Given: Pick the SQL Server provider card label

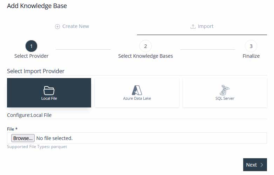Looking at the screenshot, I should pyautogui.click(x=225, y=98).
